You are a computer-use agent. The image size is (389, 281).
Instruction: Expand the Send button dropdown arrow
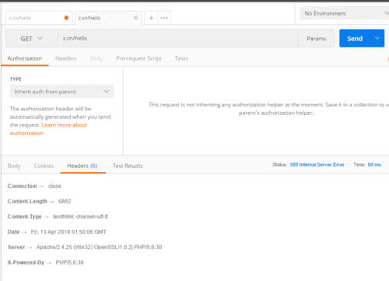tap(377, 38)
